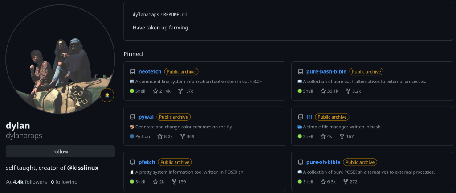Click the star icon on neofetch
This screenshot has height=193, width=456.
tap(155, 91)
